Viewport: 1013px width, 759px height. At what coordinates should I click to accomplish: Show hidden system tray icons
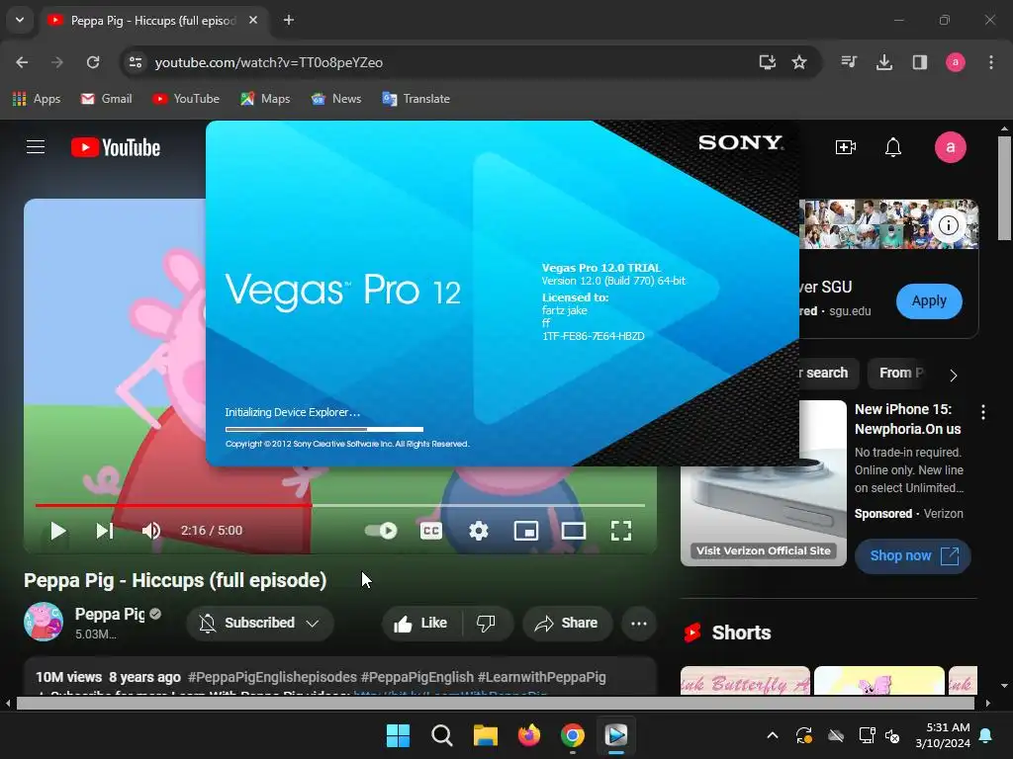coord(773,735)
